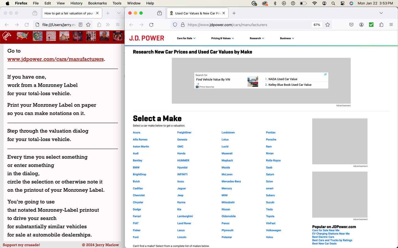Screen dimensions: 398x248
Task: Open a new tab in the jdpower window
Action: [234, 13]
